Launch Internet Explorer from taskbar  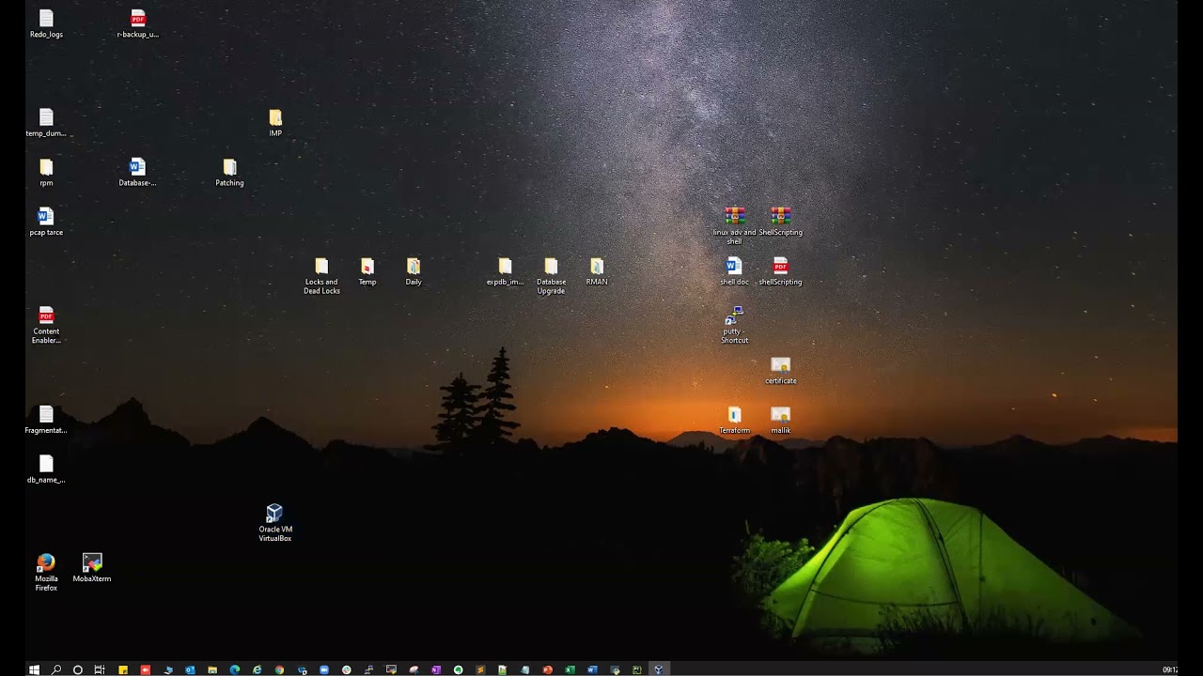click(x=257, y=669)
